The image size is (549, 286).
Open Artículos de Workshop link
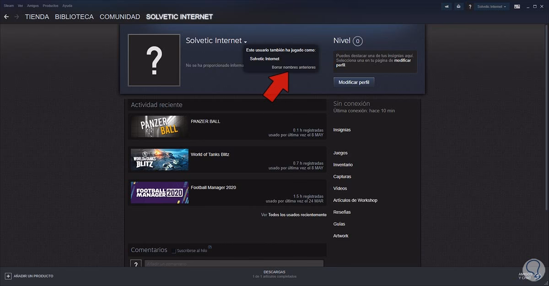(x=355, y=201)
